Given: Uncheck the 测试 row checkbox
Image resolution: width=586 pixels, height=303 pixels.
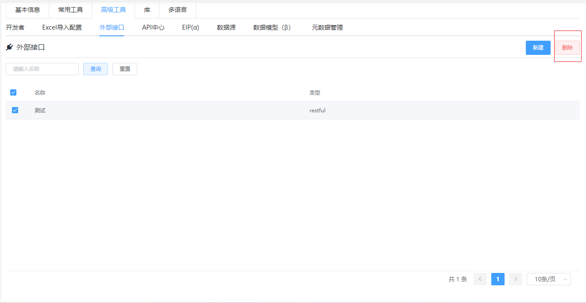Looking at the screenshot, I should click(x=15, y=110).
